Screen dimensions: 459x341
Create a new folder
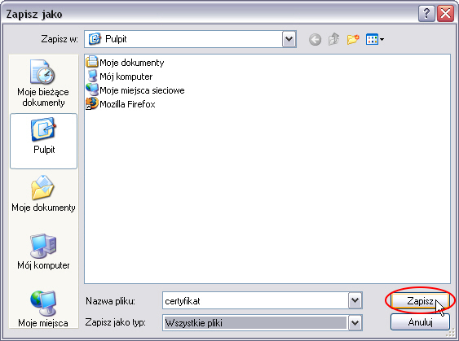tap(353, 39)
